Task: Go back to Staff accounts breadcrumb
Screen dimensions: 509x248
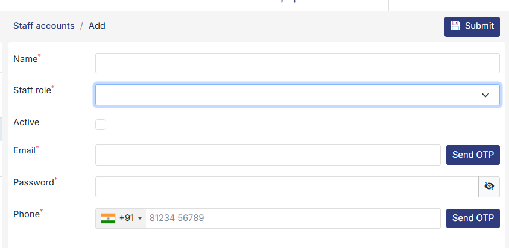Action: pyautogui.click(x=44, y=26)
